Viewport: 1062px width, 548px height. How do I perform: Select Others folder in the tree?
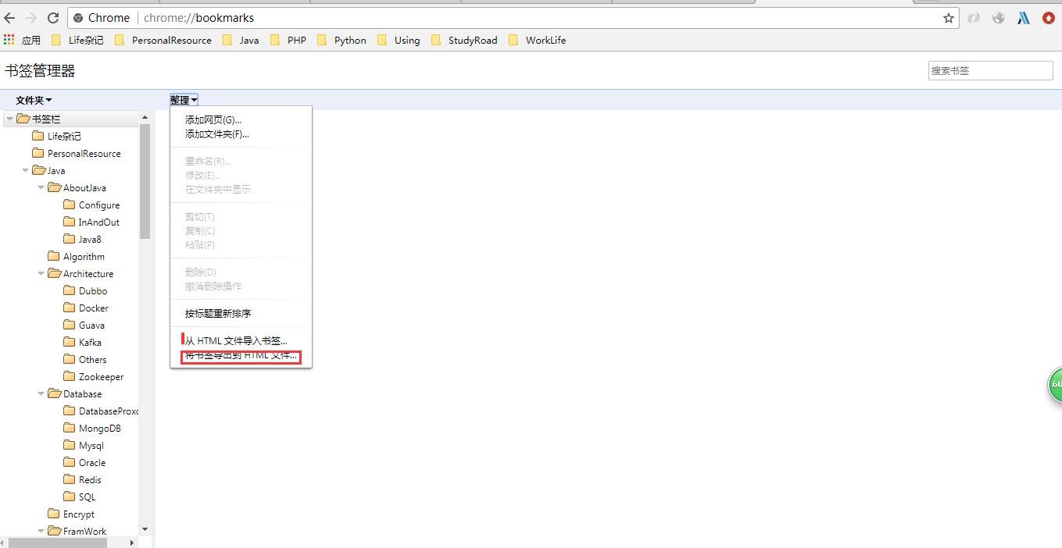pyautogui.click(x=84, y=359)
